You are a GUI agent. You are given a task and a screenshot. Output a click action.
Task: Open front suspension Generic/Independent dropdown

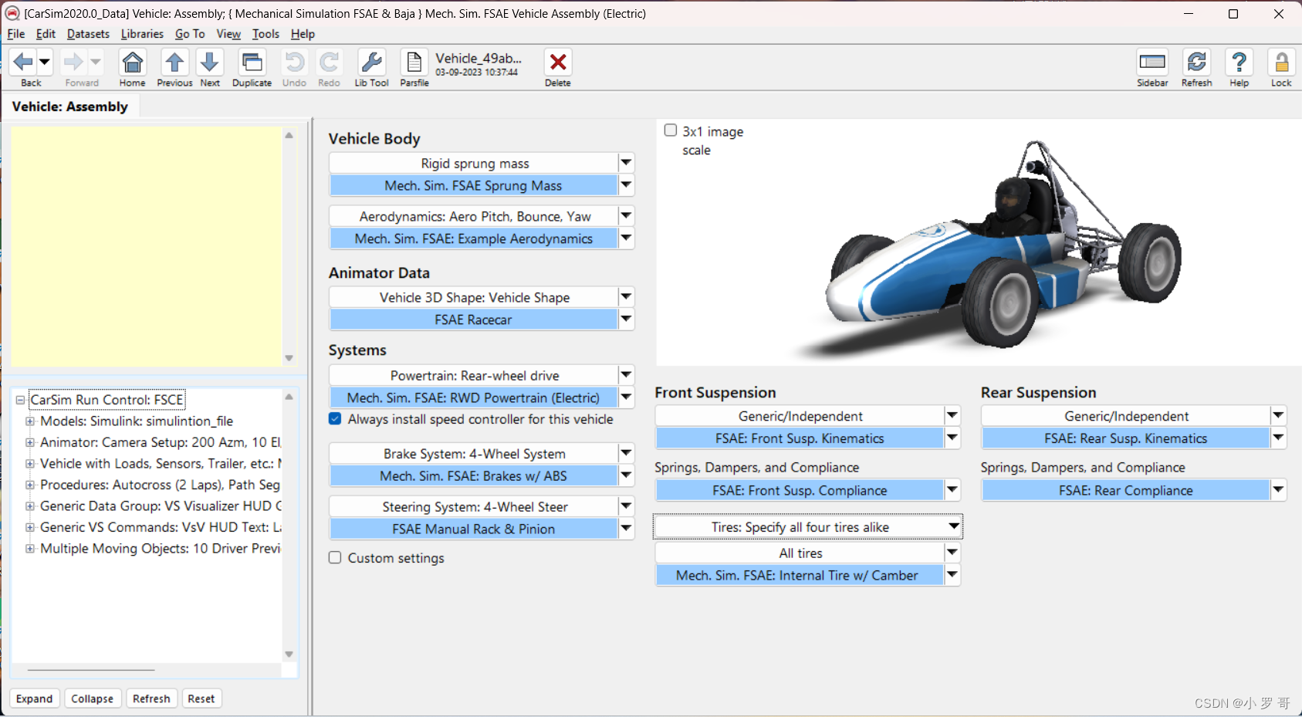(x=952, y=415)
